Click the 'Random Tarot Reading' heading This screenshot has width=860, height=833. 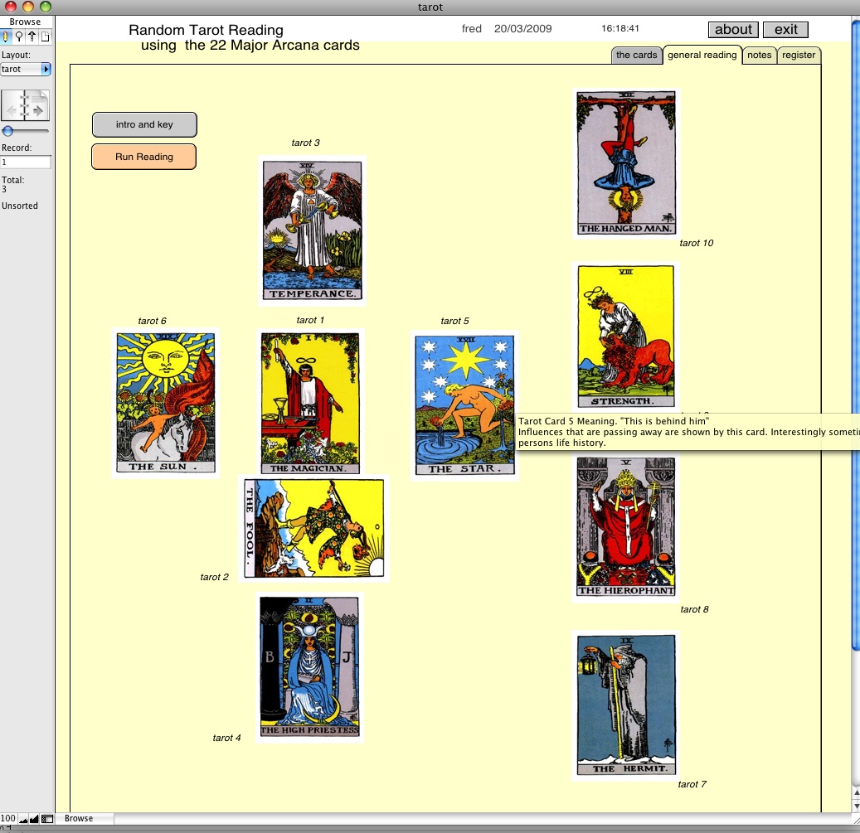click(x=206, y=30)
